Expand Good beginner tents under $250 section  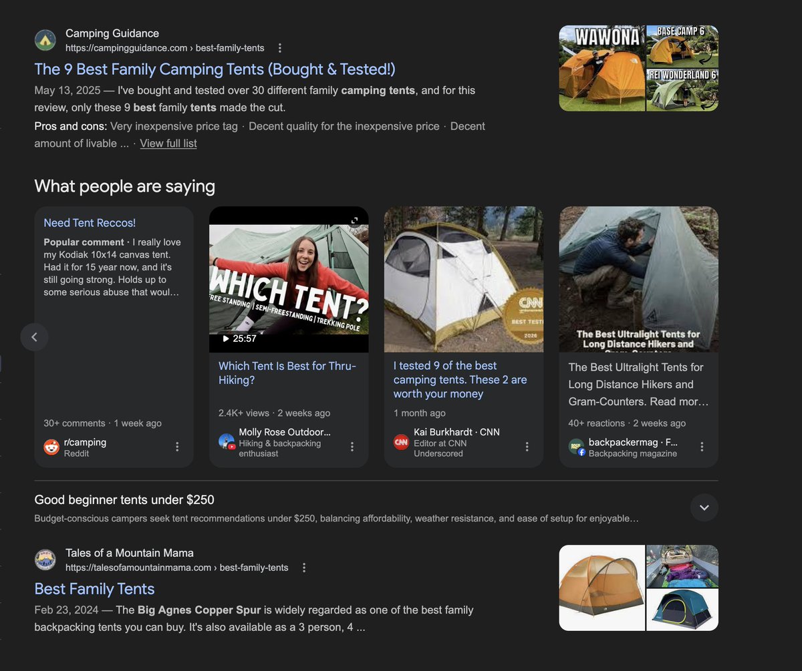tap(704, 507)
